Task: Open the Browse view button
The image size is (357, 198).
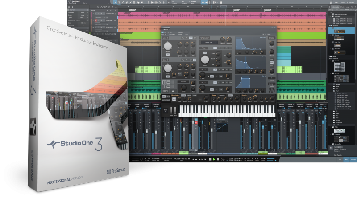Action: click(353, 160)
